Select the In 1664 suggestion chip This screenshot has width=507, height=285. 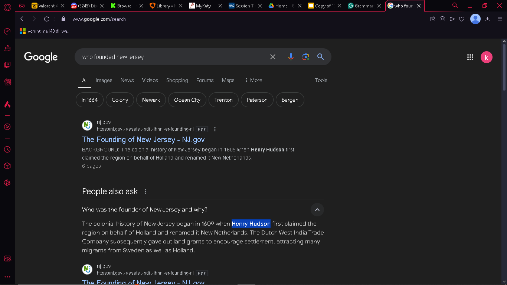[x=89, y=100]
